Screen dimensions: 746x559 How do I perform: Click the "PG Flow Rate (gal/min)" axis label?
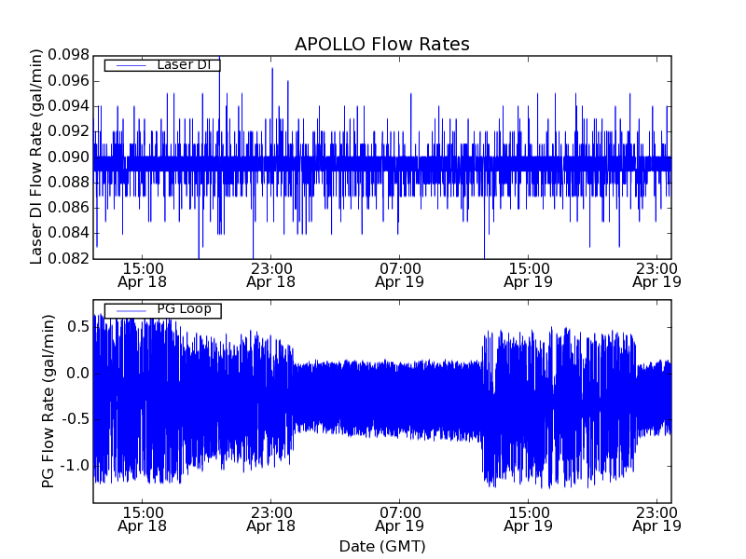click(x=48, y=402)
